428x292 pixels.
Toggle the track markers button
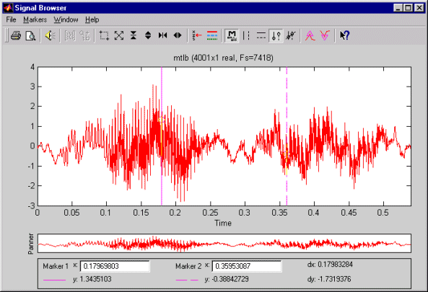pos(276,35)
